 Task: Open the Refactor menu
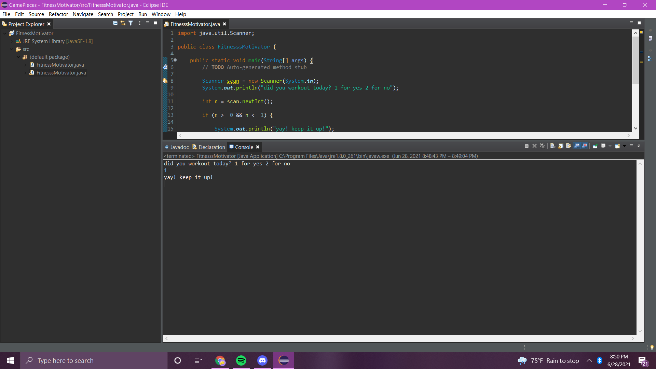(58, 14)
